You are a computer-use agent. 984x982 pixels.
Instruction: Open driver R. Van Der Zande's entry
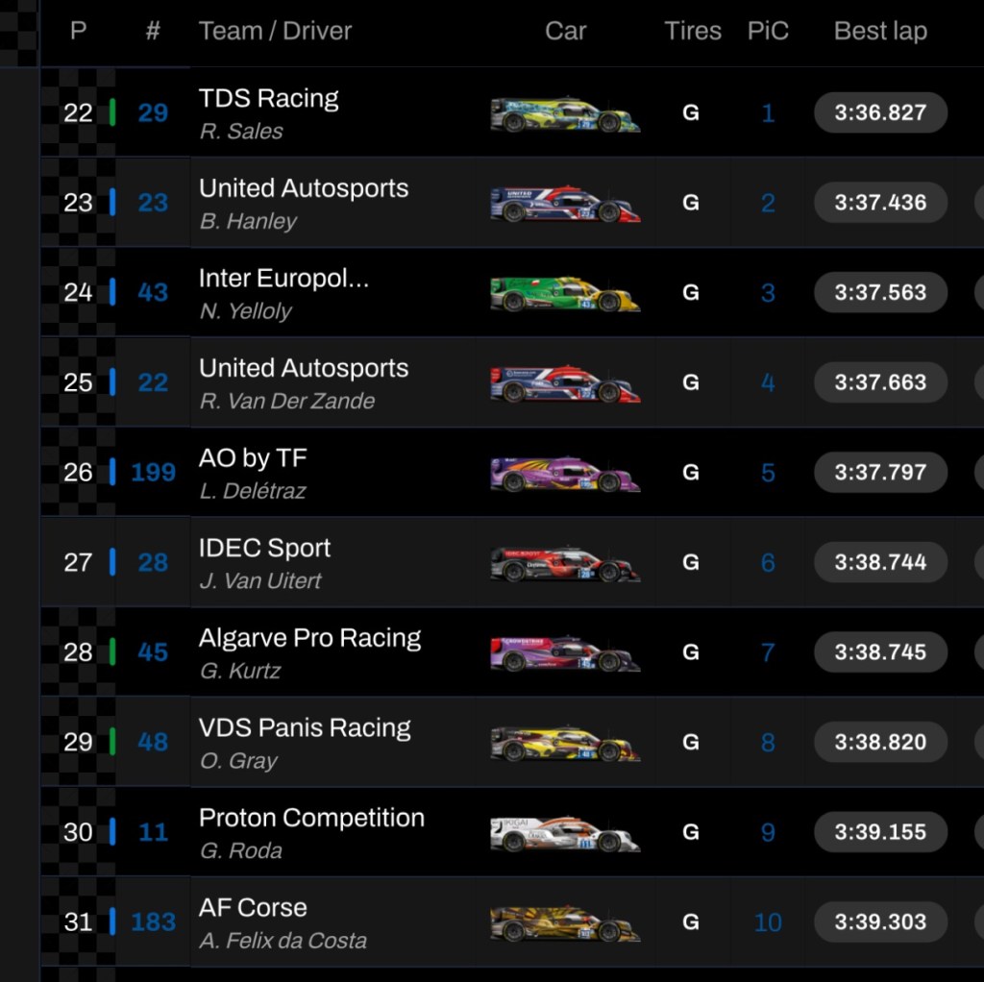click(x=287, y=402)
